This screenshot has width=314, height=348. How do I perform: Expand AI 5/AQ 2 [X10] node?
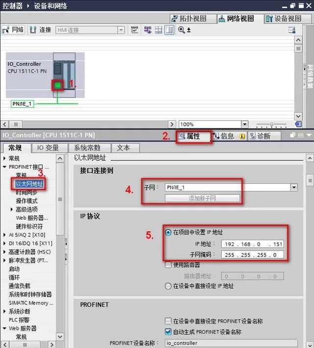pos(4,235)
